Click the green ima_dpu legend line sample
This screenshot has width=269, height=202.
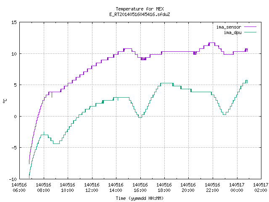(251, 32)
